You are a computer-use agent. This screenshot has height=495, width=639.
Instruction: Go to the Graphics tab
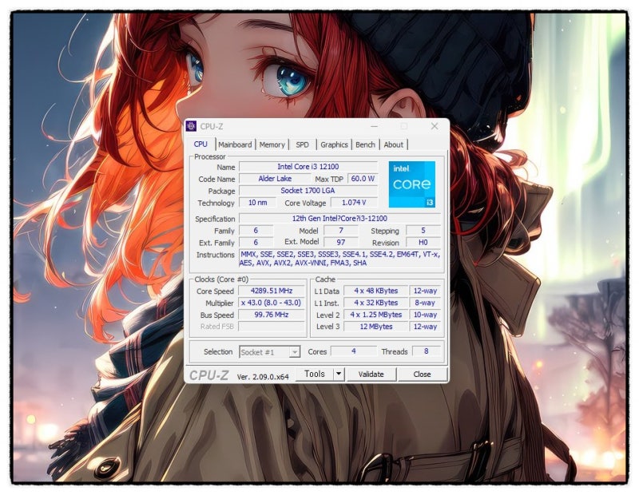click(x=334, y=145)
